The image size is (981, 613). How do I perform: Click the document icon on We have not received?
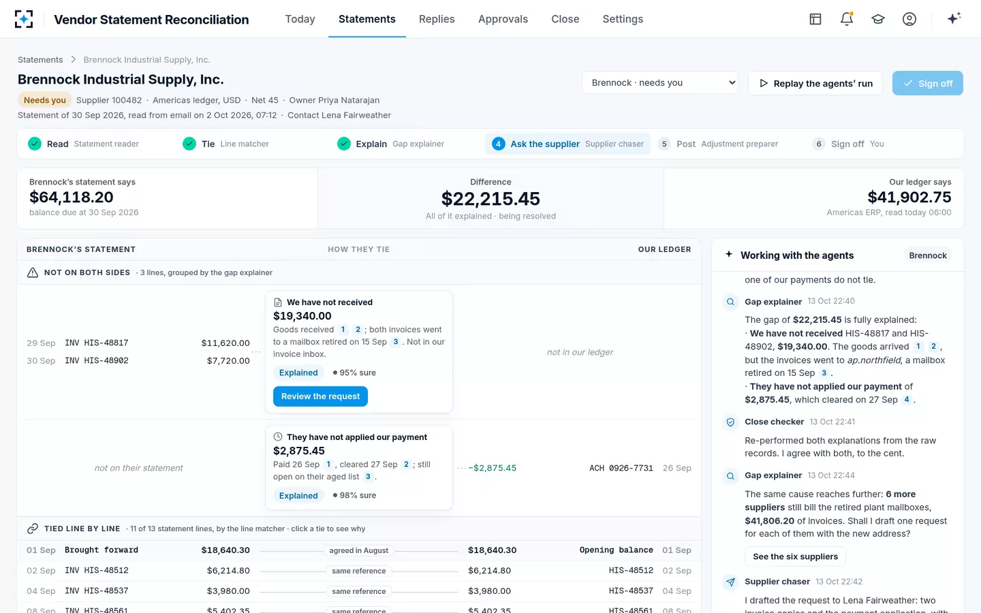click(x=278, y=302)
